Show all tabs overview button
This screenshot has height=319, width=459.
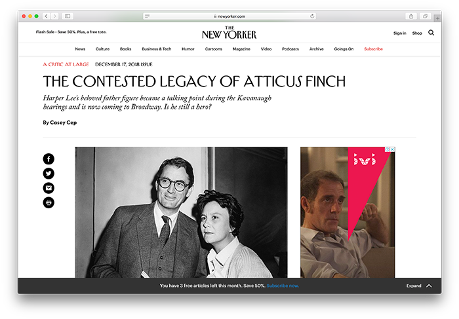[426, 16]
